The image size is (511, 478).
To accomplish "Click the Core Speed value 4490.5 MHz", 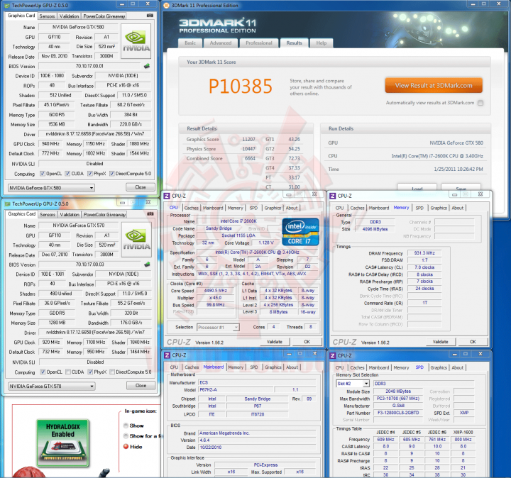I will click(216, 291).
